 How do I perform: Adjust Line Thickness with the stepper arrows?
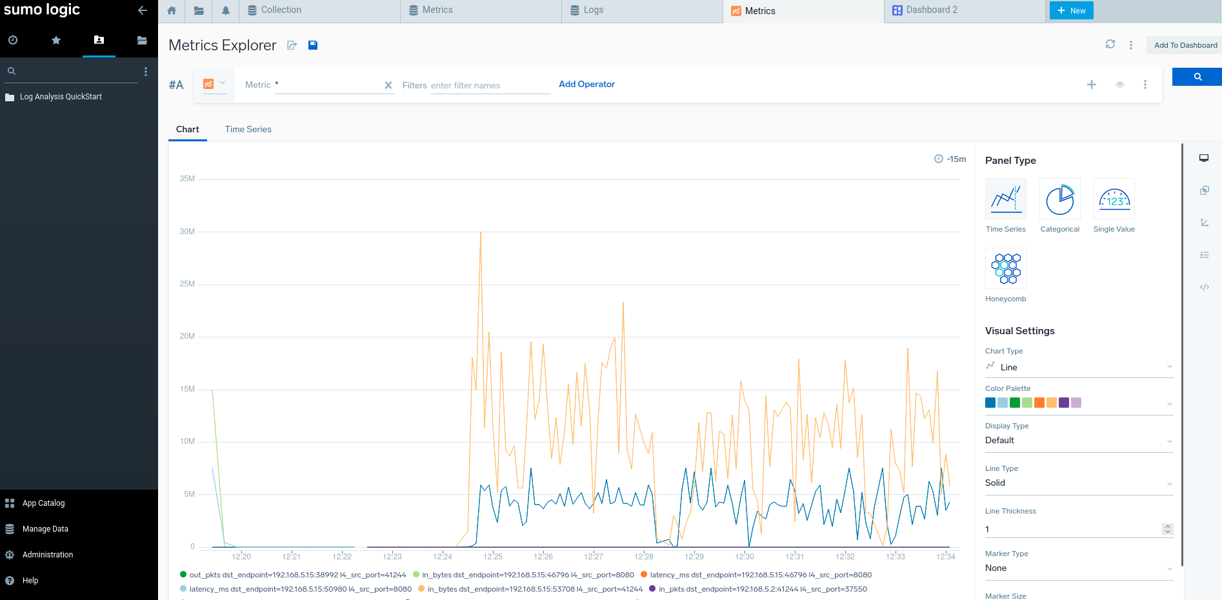tap(1167, 529)
